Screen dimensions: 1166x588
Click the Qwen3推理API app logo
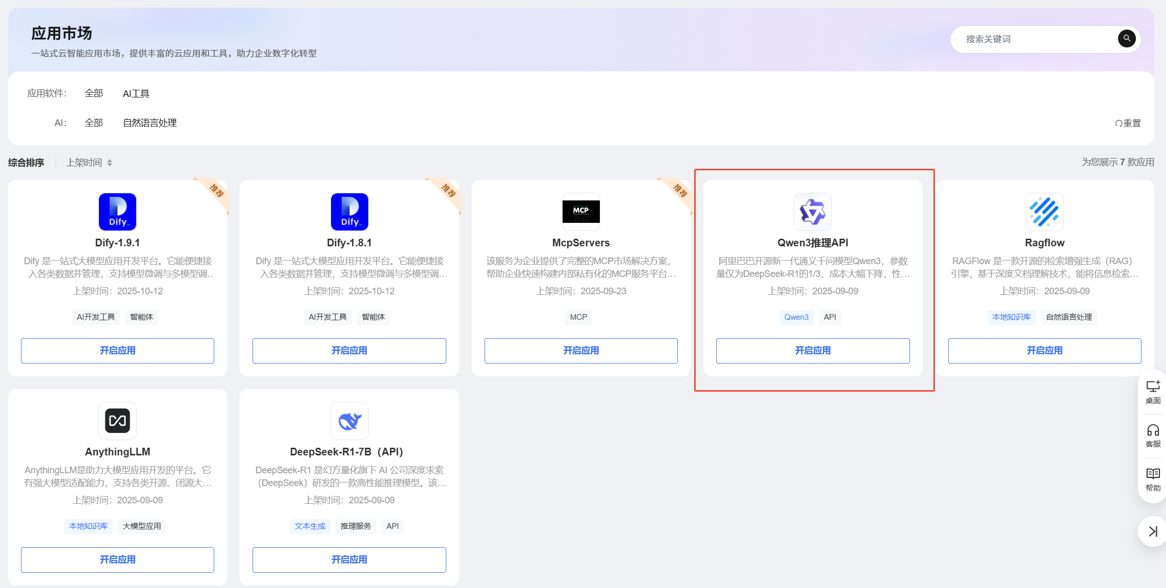coord(813,212)
